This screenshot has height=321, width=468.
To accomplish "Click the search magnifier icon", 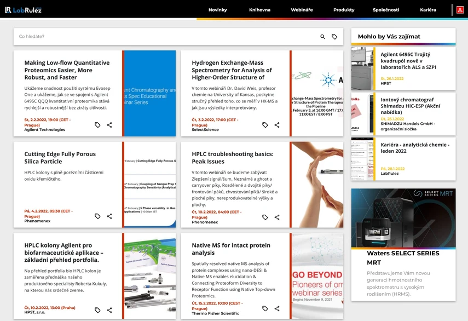I will 322,37.
